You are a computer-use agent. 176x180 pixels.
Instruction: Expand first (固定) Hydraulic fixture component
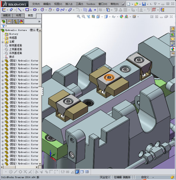(2, 61)
